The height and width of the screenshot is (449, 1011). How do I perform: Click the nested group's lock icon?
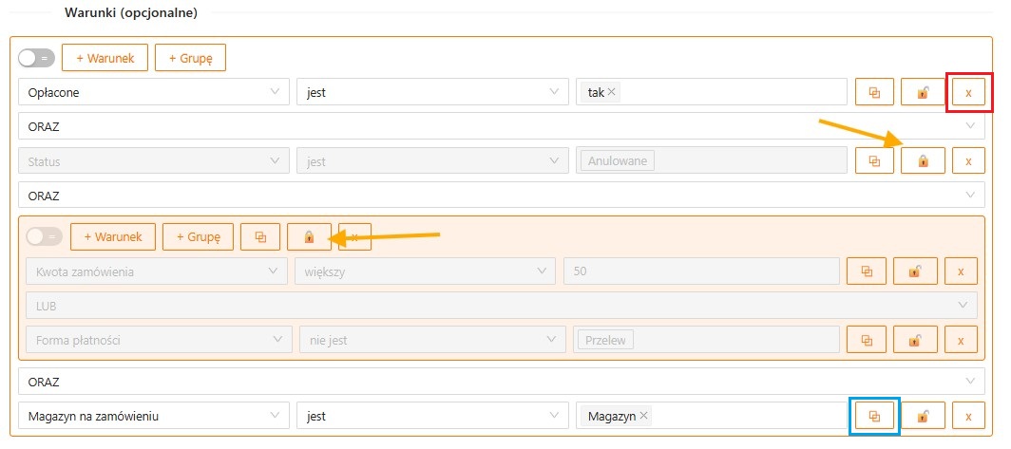pyautogui.click(x=308, y=236)
